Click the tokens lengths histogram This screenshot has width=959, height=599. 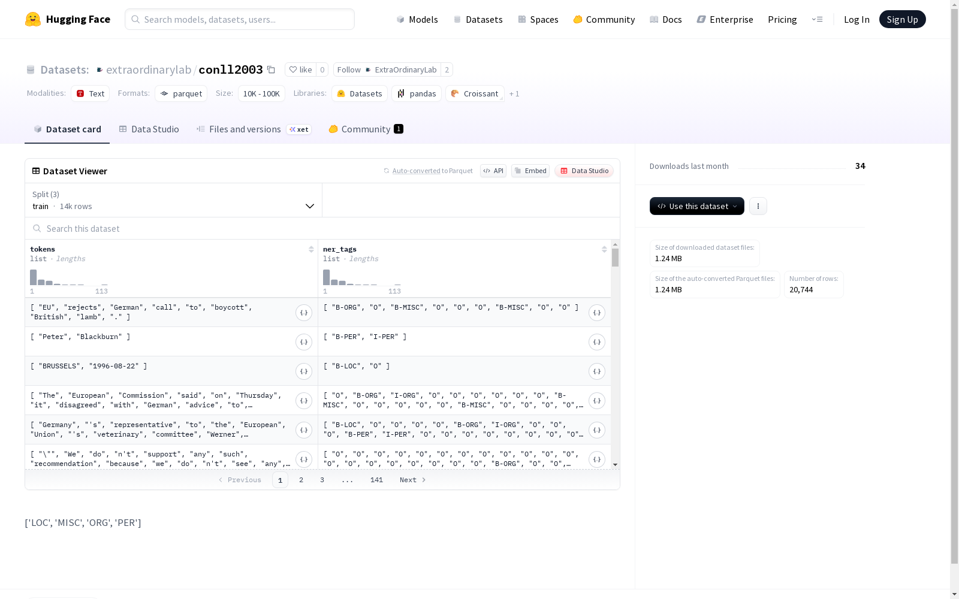69,277
